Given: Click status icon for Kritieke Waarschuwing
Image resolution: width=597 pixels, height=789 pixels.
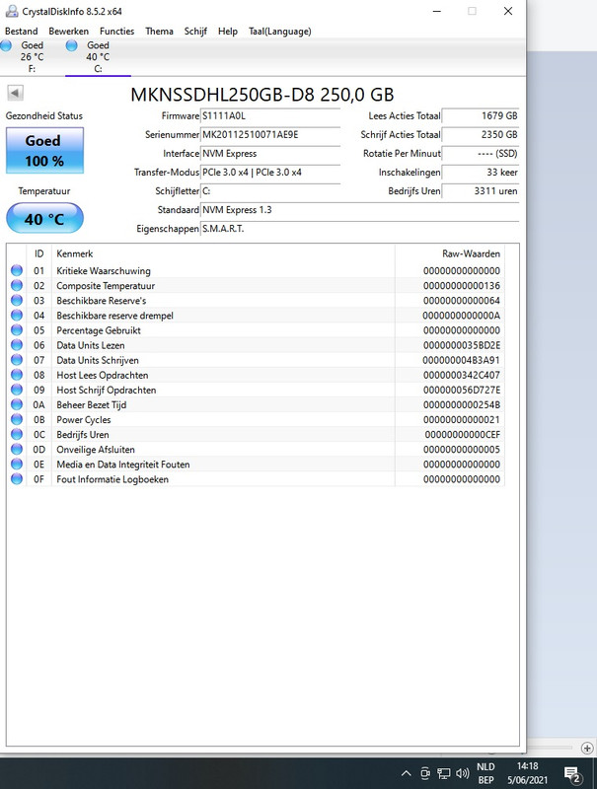Looking at the screenshot, I should [x=17, y=270].
